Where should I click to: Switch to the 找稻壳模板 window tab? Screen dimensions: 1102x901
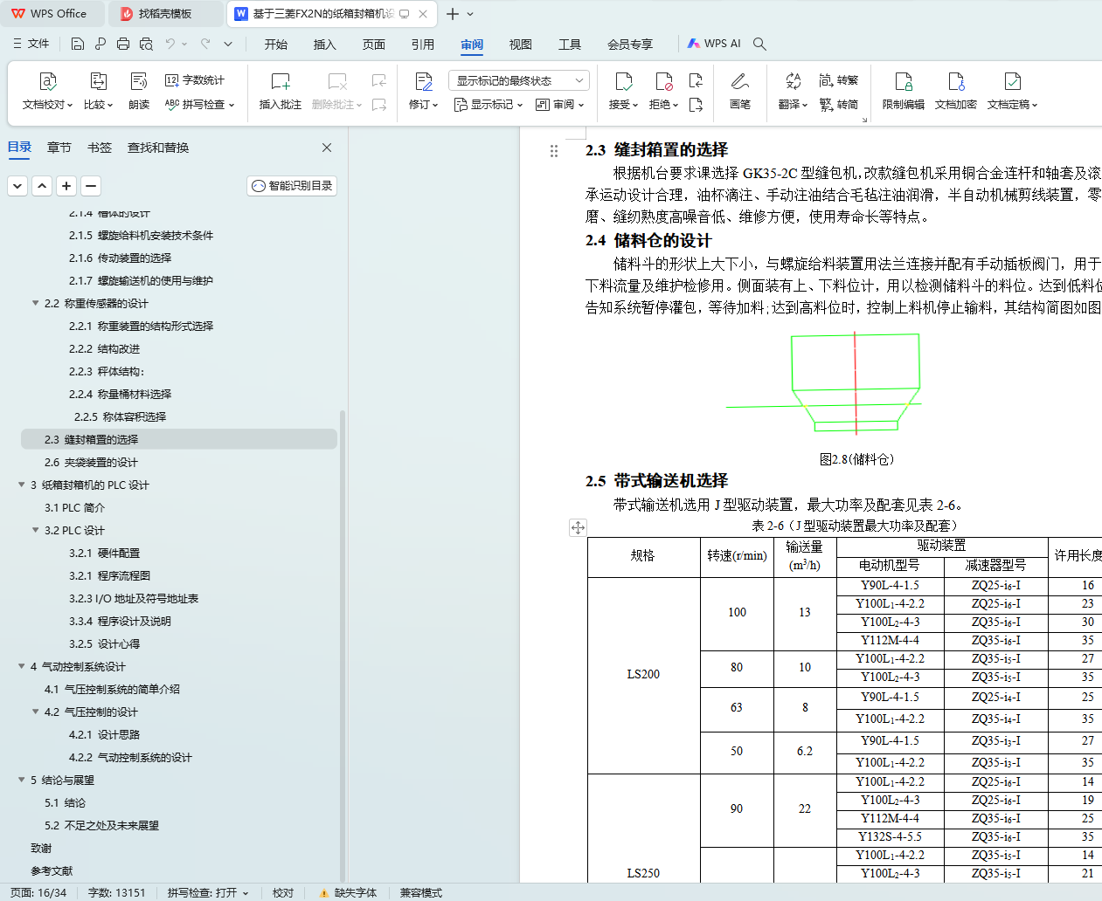tap(167, 14)
